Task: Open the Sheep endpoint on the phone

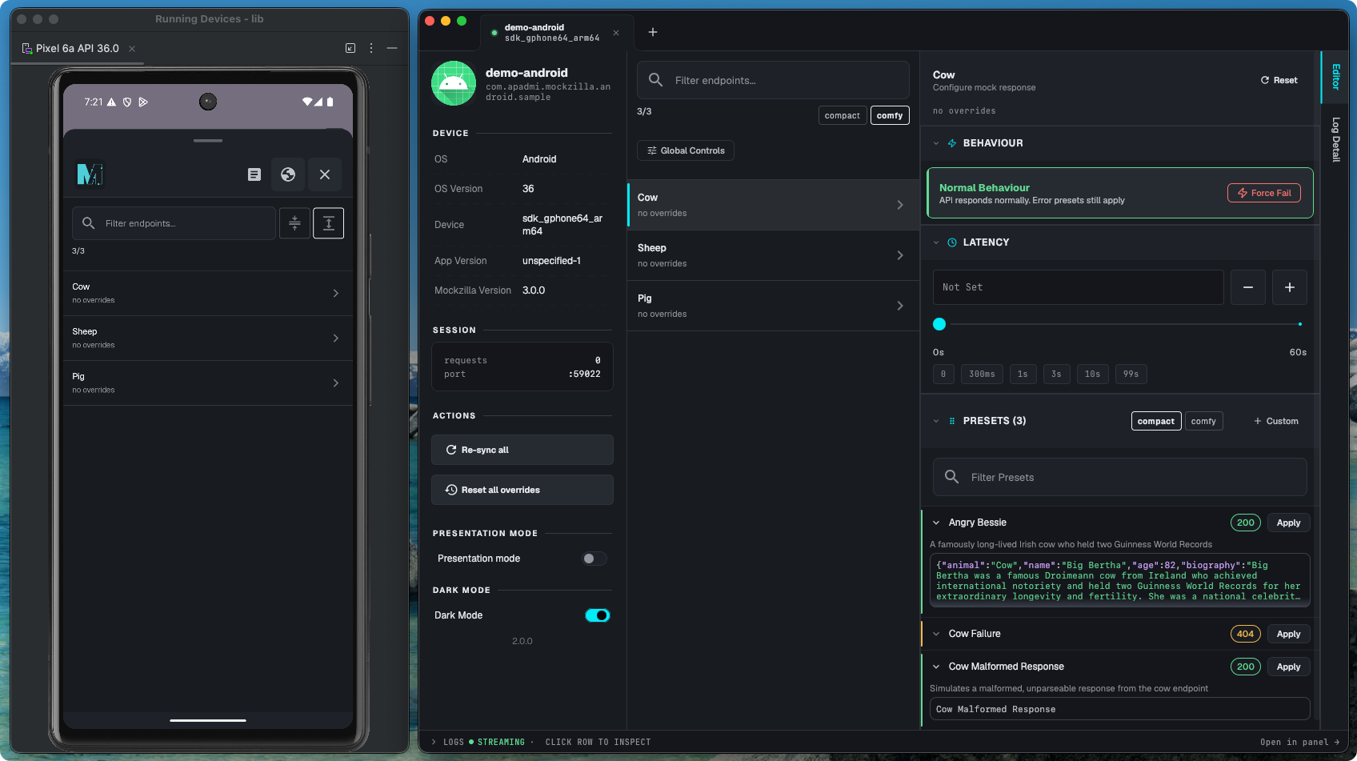Action: coord(208,338)
